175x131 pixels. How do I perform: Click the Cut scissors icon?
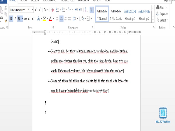(6, 8)
